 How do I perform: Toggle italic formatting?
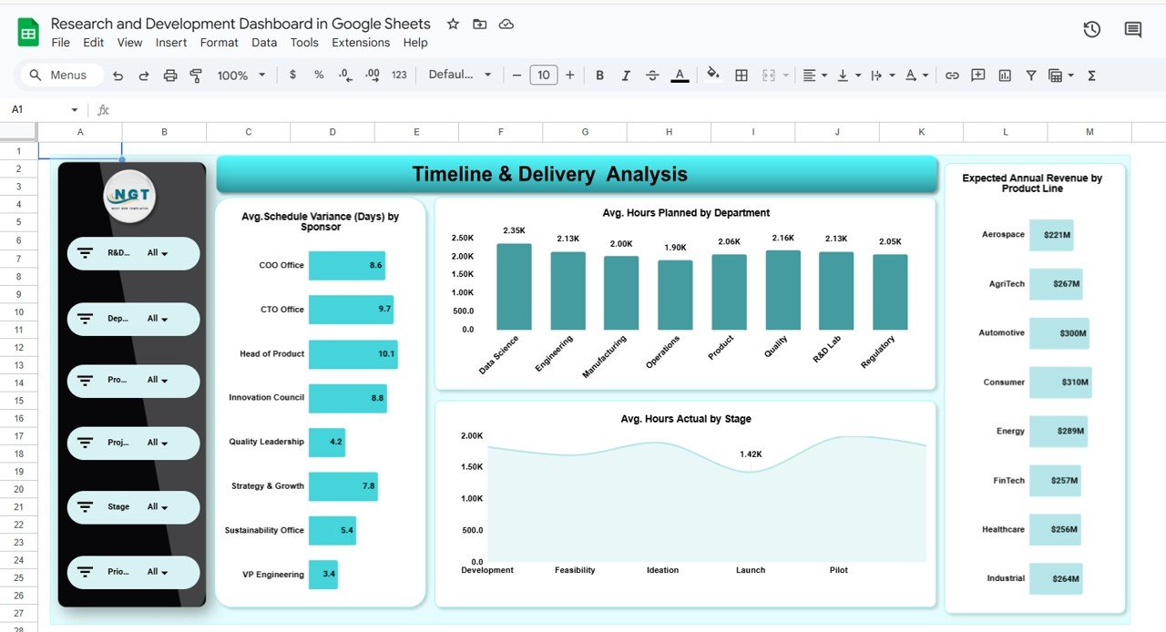626,75
